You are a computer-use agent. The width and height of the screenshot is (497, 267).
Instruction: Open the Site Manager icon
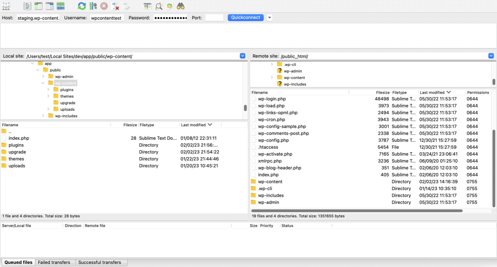[6, 6]
